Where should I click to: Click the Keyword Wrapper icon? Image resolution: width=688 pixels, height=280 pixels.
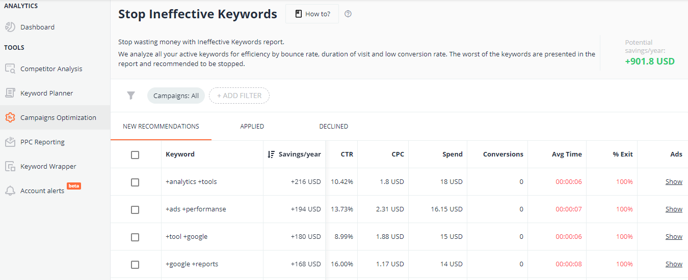[10, 166]
